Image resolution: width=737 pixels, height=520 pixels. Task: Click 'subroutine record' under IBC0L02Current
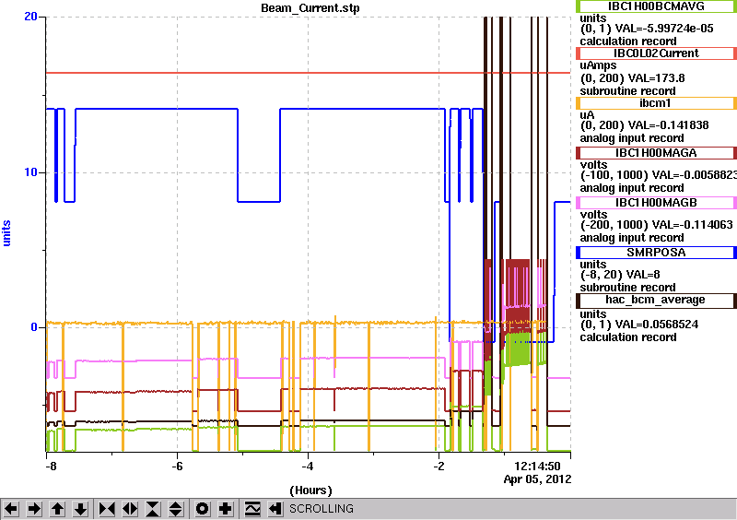(627, 91)
